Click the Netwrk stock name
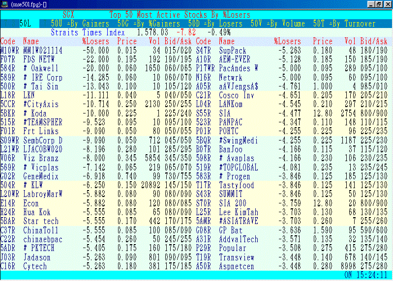393x281 pixels. click(230, 78)
